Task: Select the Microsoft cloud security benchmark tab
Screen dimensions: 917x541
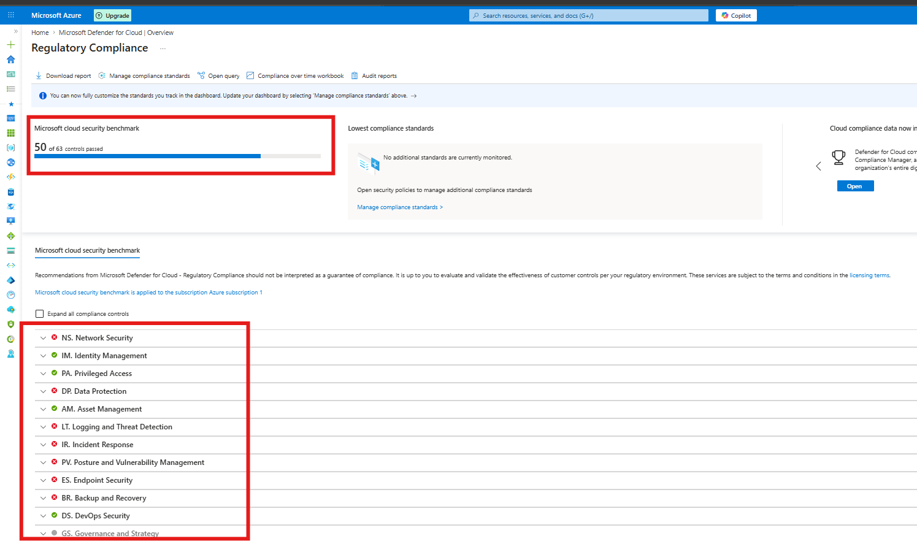Action: click(87, 250)
